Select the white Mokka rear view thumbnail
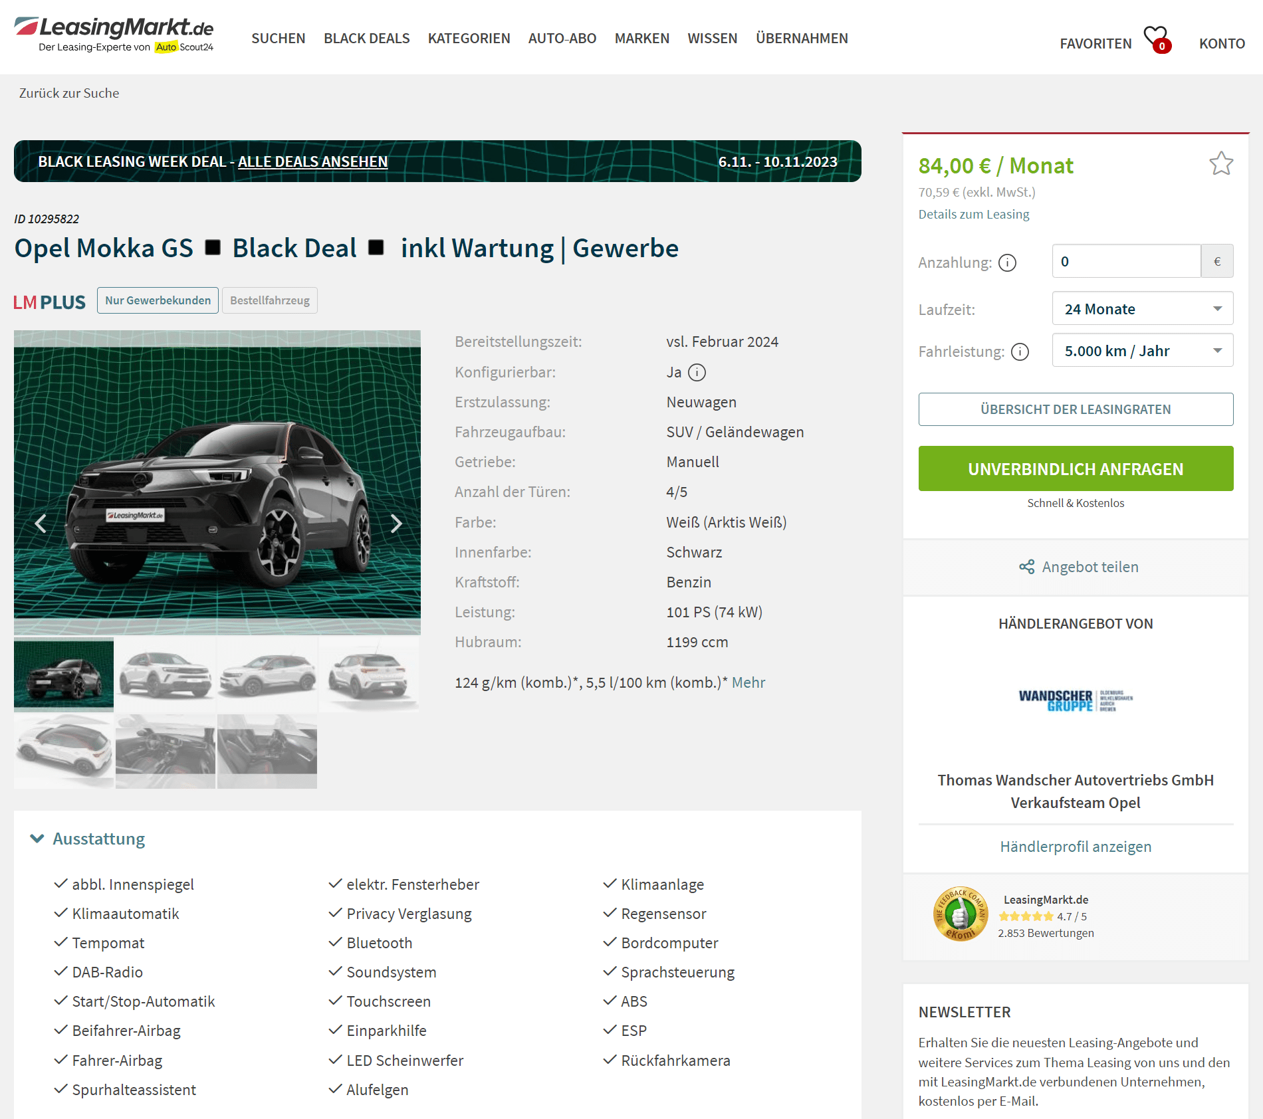The image size is (1263, 1119). (x=369, y=674)
